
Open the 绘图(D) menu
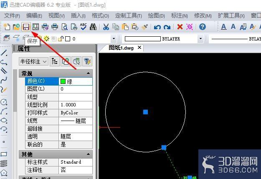(156, 16)
